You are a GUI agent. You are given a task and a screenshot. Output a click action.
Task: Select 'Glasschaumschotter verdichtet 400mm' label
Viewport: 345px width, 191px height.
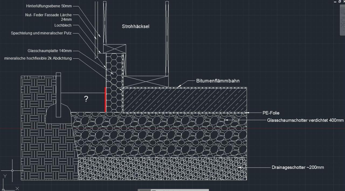click(x=305, y=120)
